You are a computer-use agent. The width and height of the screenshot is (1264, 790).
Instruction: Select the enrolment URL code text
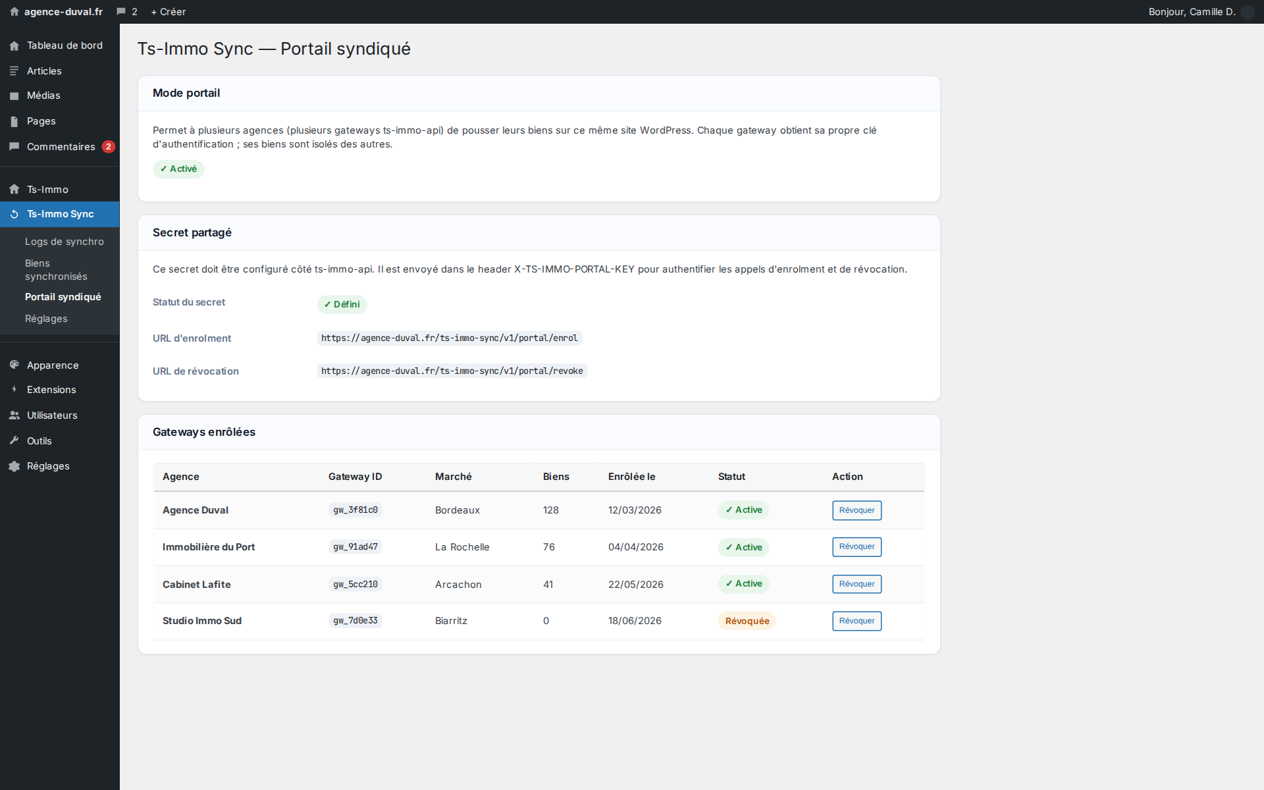click(x=450, y=338)
